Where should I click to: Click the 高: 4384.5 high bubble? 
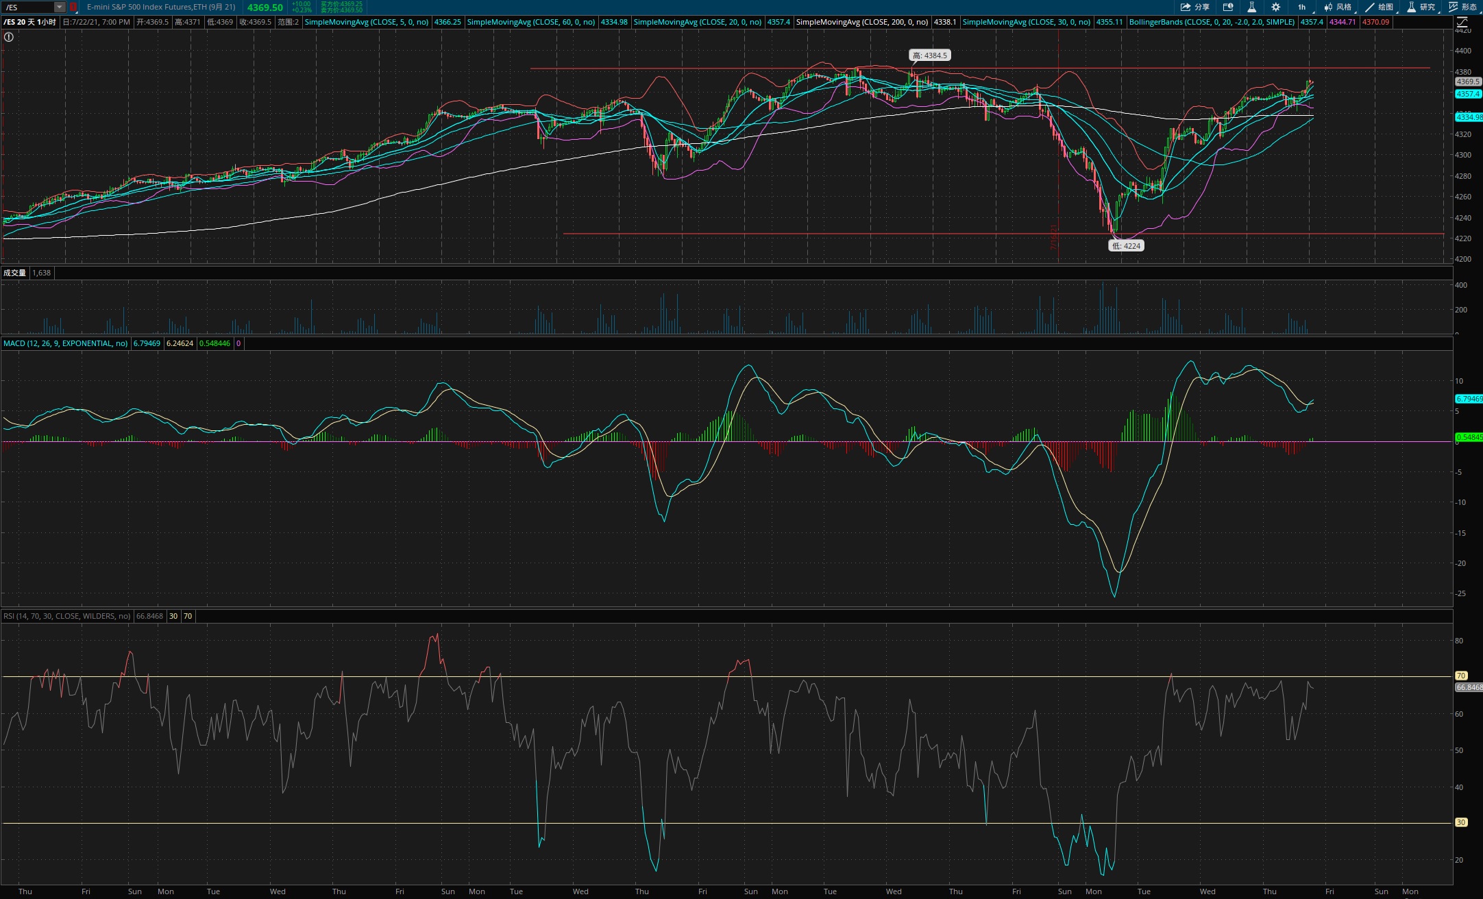click(929, 56)
